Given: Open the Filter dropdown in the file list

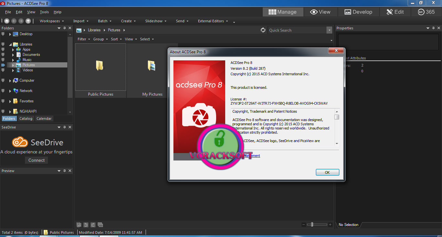Looking at the screenshot, I should 83,39.
